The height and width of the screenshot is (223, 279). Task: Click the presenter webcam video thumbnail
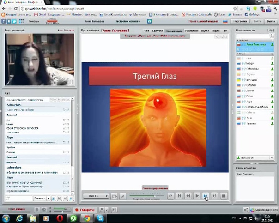pyautogui.click(x=40, y=60)
